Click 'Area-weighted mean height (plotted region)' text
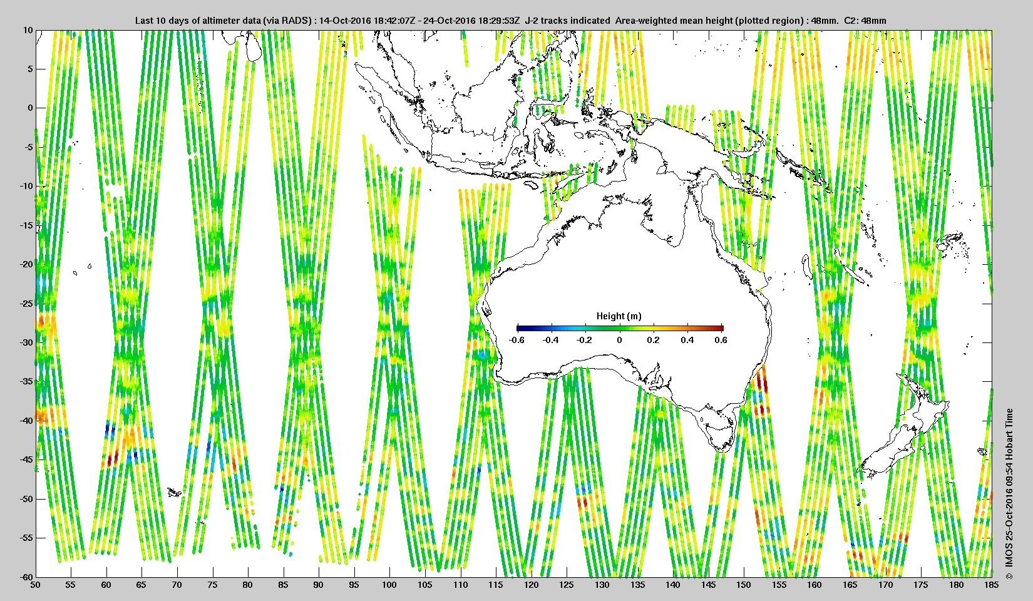The height and width of the screenshot is (601, 1033). [x=710, y=21]
